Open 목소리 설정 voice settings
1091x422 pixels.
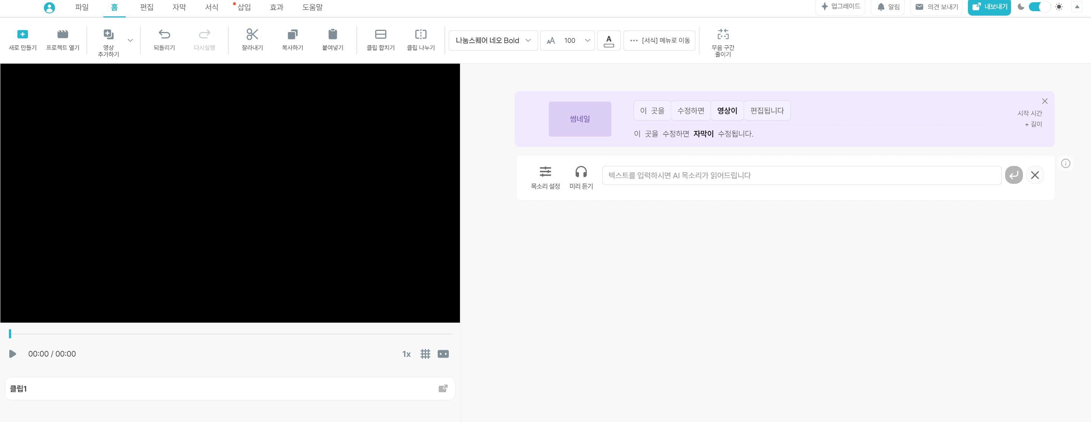545,178
